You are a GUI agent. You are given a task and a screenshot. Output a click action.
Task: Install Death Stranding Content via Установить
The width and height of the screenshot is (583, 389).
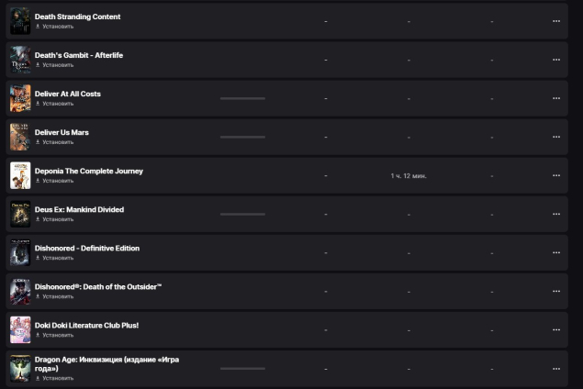pyautogui.click(x=55, y=27)
